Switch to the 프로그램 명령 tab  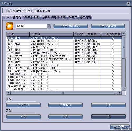[13, 17]
